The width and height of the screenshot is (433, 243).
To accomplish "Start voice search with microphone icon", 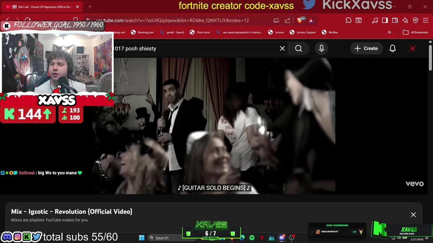I will [x=321, y=49].
